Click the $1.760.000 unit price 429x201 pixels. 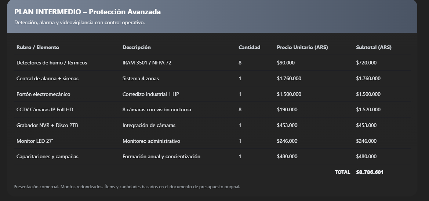[289, 78]
